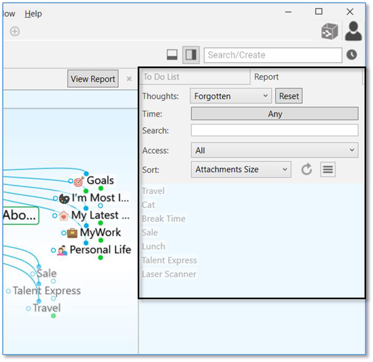Toggle the side panel layout button
Screen dimensions: 373x362
[x=191, y=55]
